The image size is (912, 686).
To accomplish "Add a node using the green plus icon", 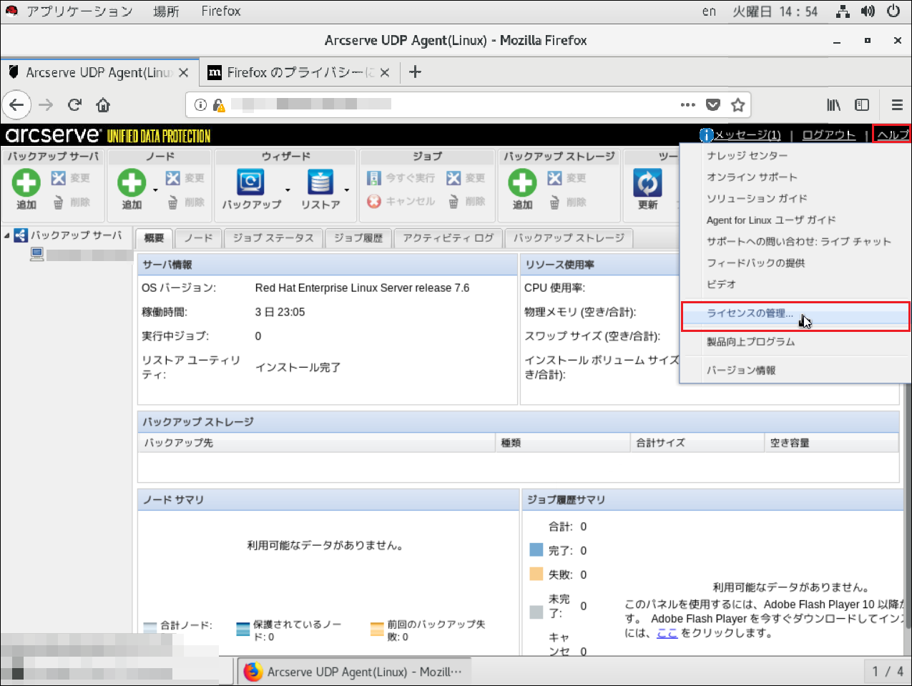I will [x=132, y=183].
